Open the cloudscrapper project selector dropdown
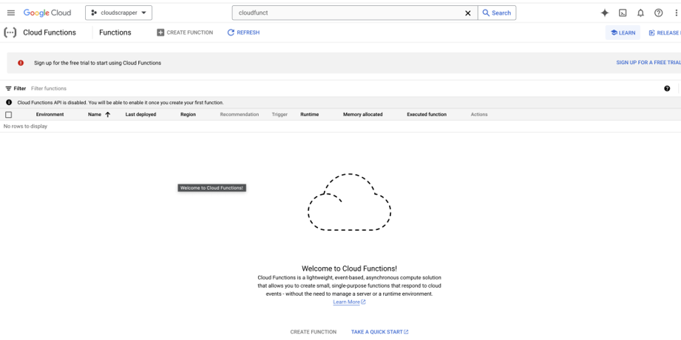This screenshot has width=681, height=340. click(x=118, y=13)
